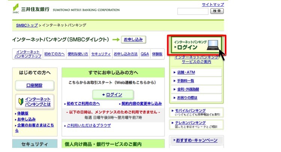Open the 金利・外国為替 link
Screen dimensions: 281x152
click(188, 89)
